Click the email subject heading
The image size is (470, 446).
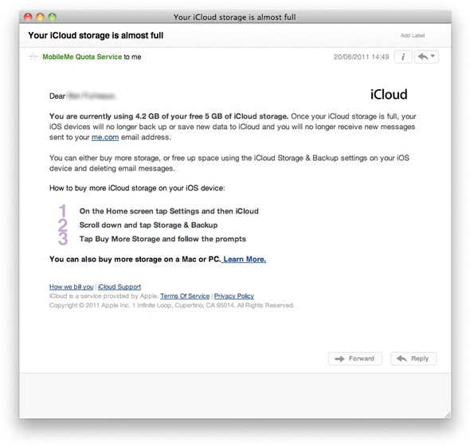(96, 35)
